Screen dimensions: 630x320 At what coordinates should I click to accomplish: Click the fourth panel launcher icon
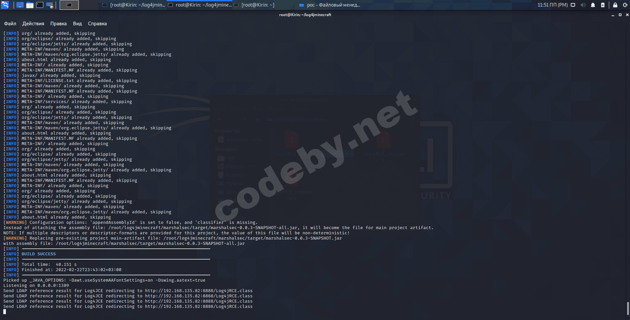(50, 5)
